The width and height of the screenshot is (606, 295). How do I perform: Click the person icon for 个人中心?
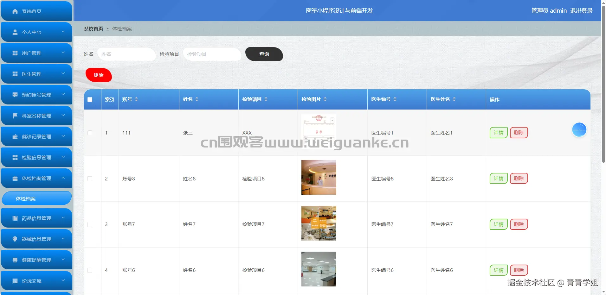pos(15,32)
